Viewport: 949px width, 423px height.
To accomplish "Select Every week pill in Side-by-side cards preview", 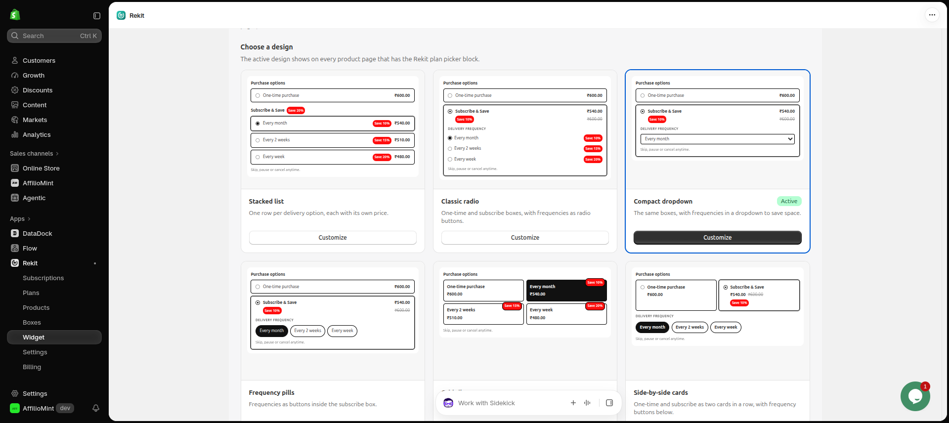I will [x=726, y=327].
